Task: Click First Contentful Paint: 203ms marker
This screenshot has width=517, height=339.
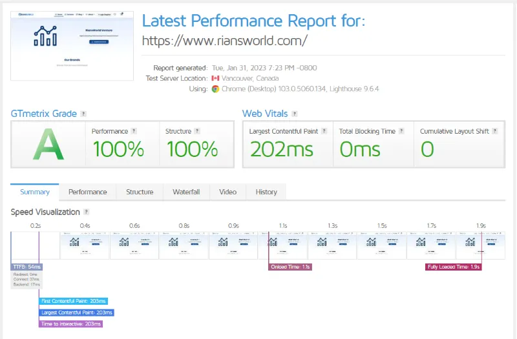Action: [x=73, y=301]
